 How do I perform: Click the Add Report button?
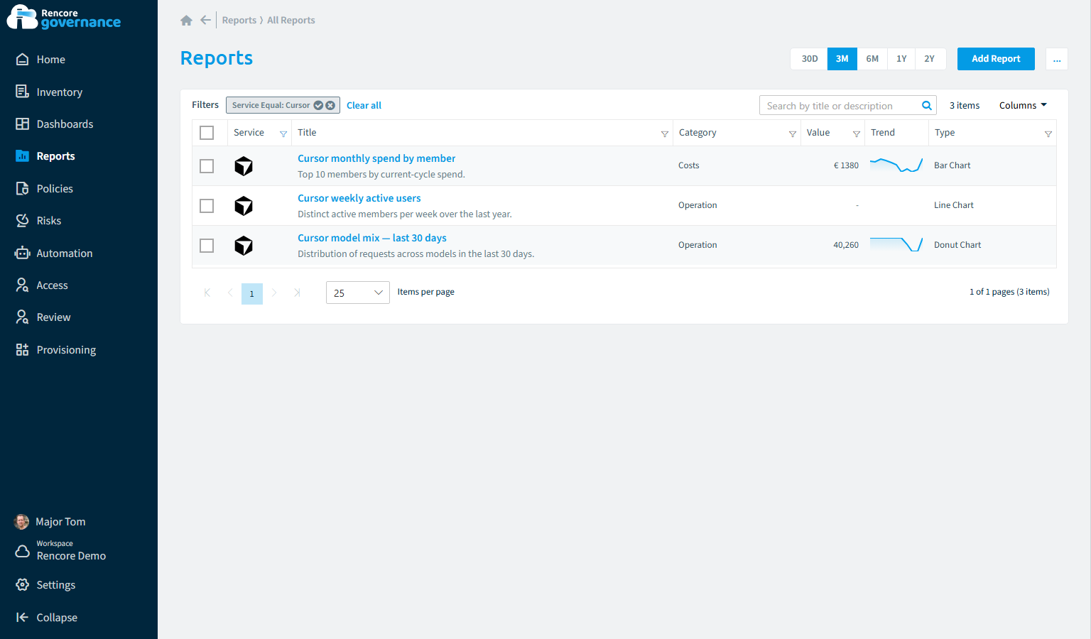(996, 59)
